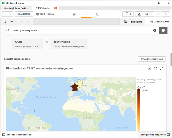Open the Sélections tab

[x=133, y=22]
